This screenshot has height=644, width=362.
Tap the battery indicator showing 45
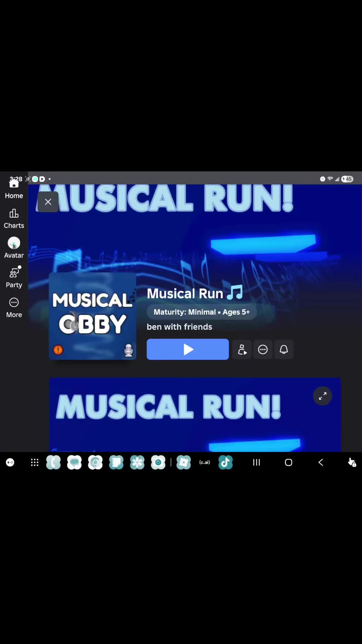click(x=347, y=179)
